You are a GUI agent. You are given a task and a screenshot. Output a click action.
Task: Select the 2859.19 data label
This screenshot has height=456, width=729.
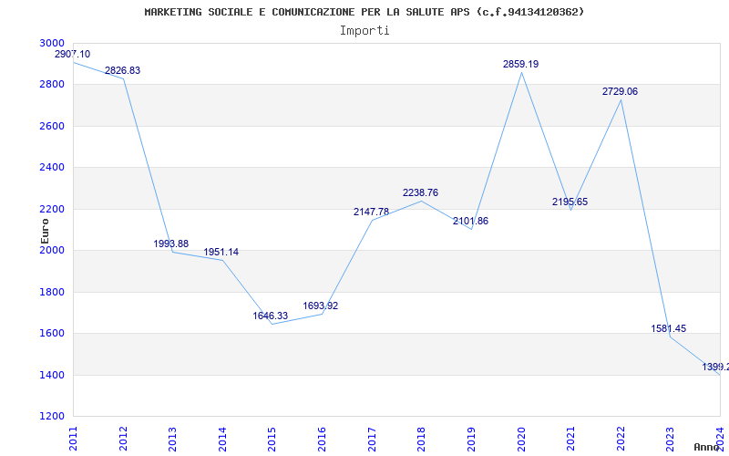pyautogui.click(x=520, y=64)
